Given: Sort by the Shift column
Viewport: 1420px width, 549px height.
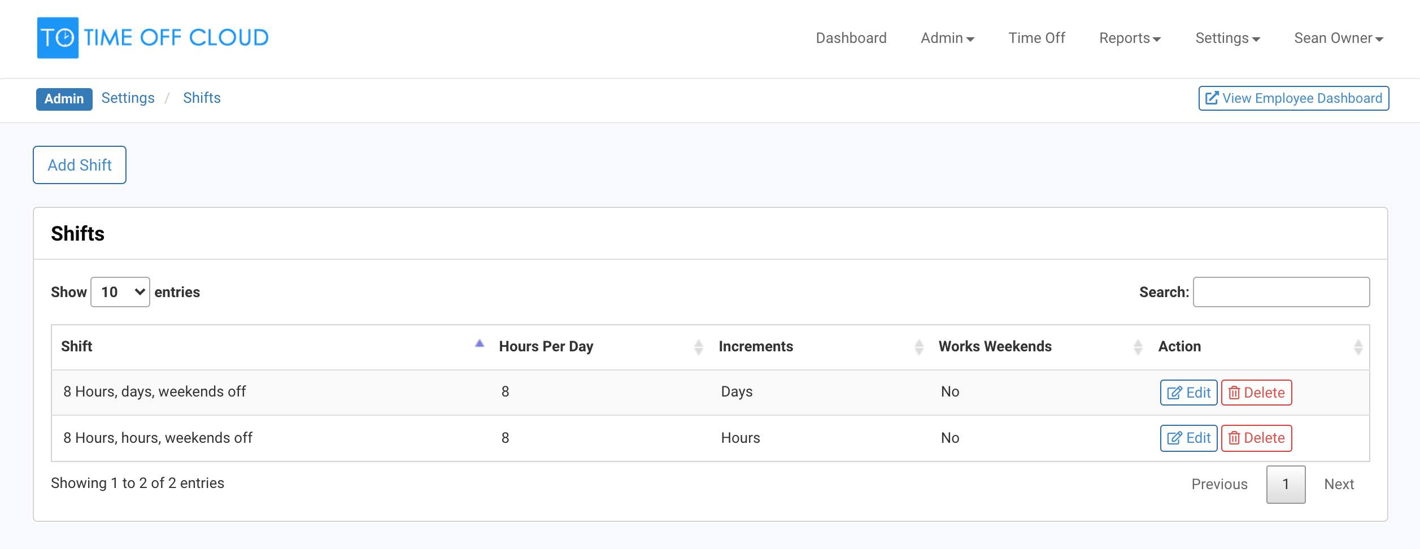Looking at the screenshot, I should pyautogui.click(x=271, y=347).
